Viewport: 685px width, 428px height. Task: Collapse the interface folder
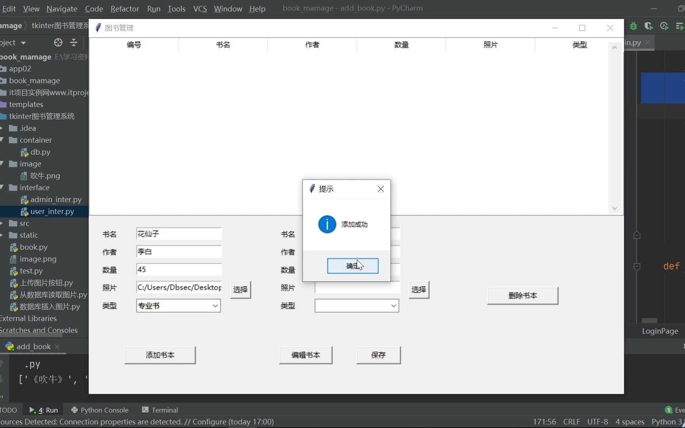click(x=3, y=187)
